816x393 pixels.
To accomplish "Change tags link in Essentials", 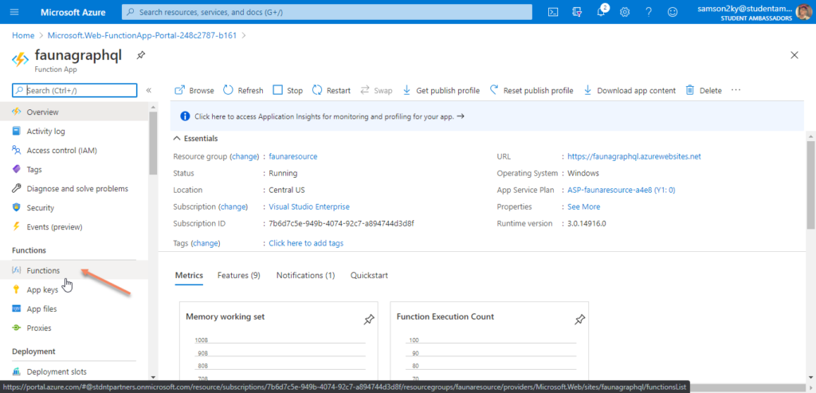I will pyautogui.click(x=206, y=243).
